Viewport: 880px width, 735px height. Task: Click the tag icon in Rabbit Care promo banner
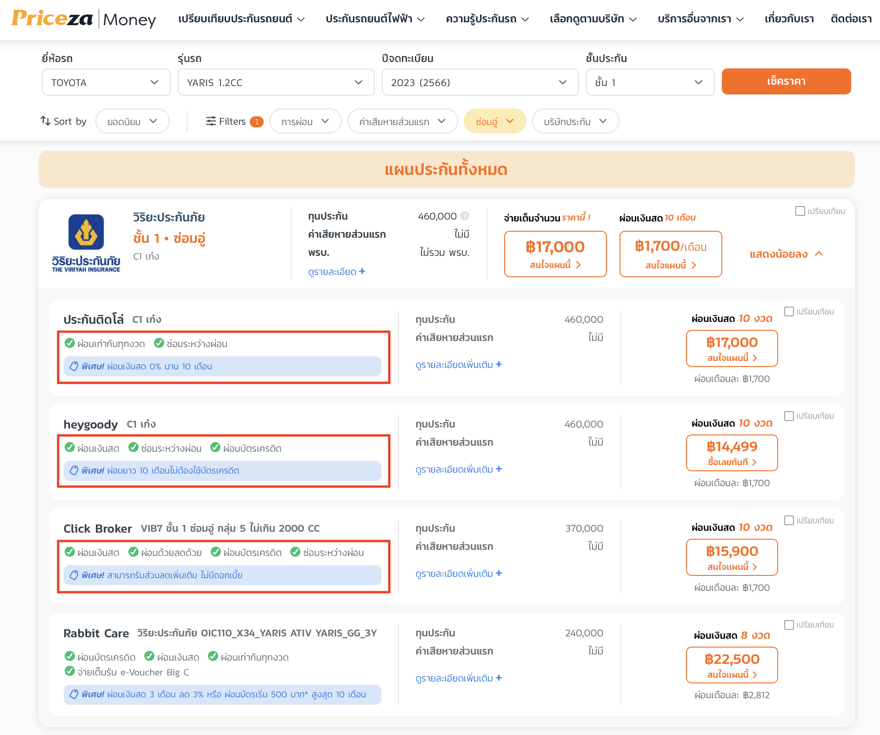(74, 695)
